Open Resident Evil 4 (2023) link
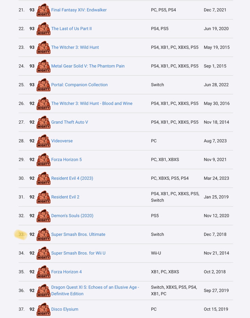This screenshot has width=250, height=318. pos(72,178)
